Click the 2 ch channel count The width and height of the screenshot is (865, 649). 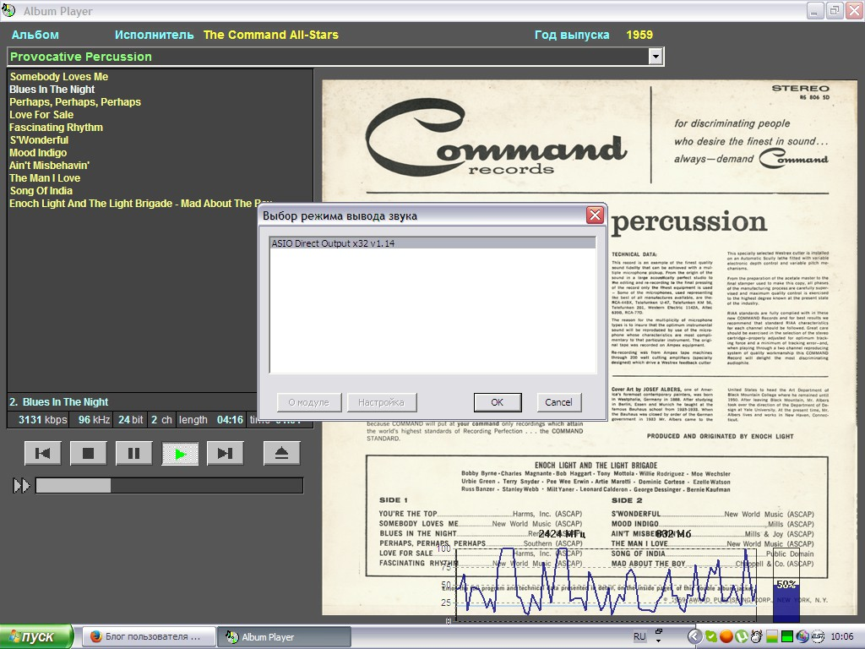pyautogui.click(x=161, y=420)
